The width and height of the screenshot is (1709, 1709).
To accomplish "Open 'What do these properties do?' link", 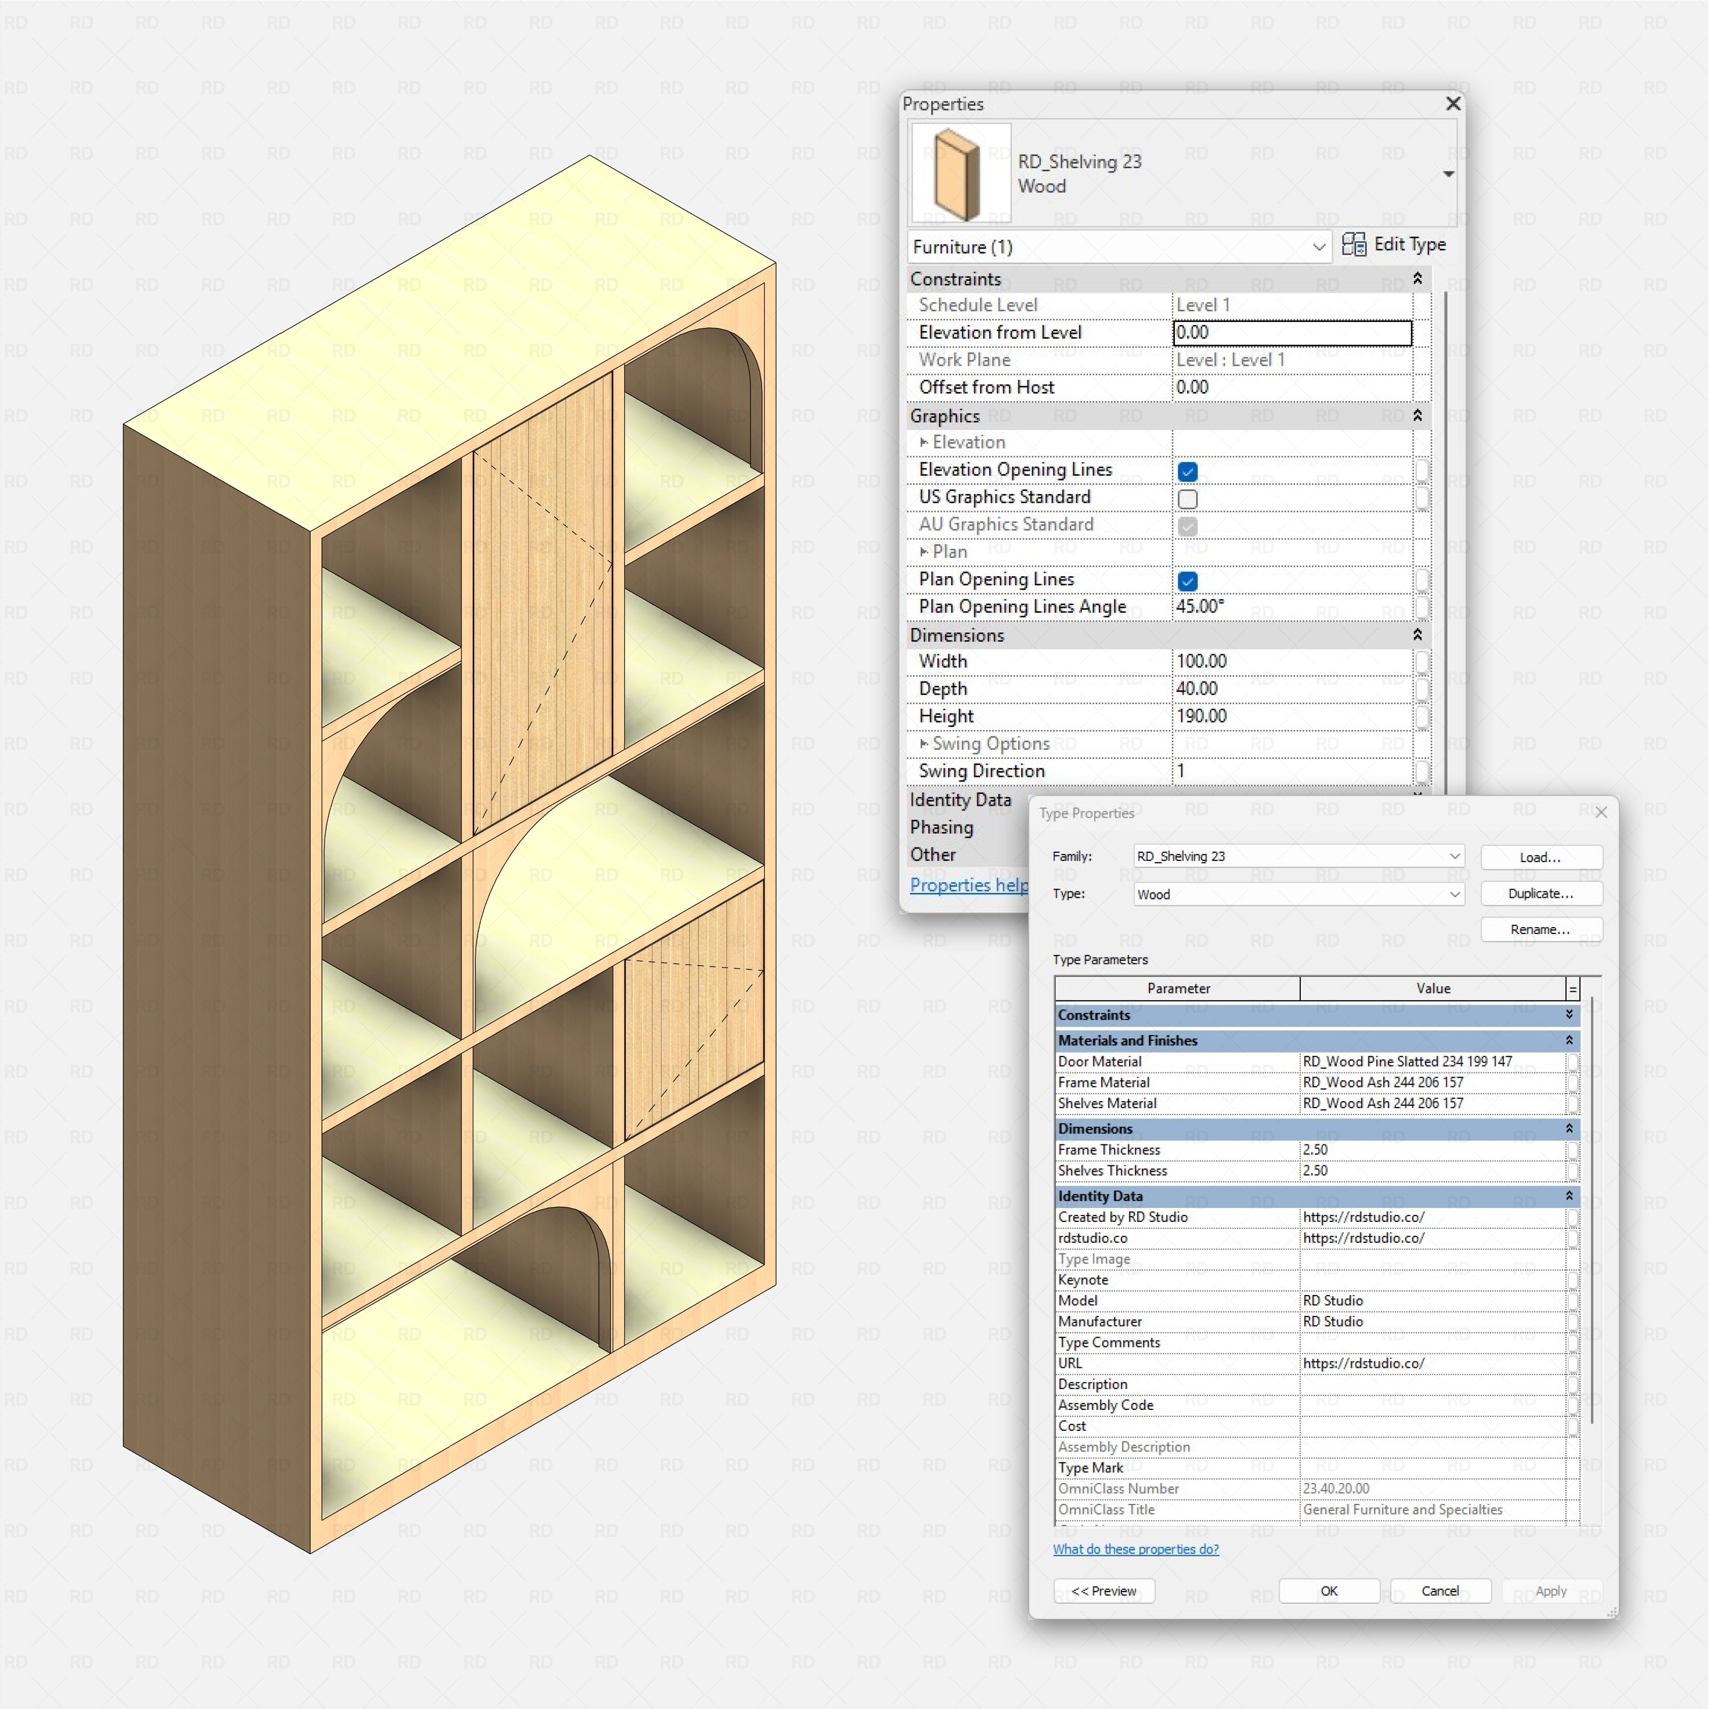I will click(x=1136, y=1550).
